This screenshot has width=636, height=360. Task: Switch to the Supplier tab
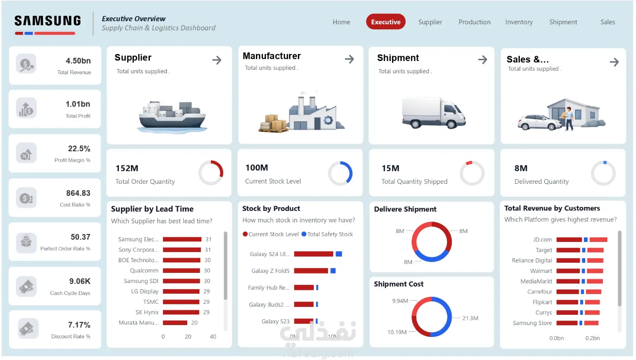[430, 22]
